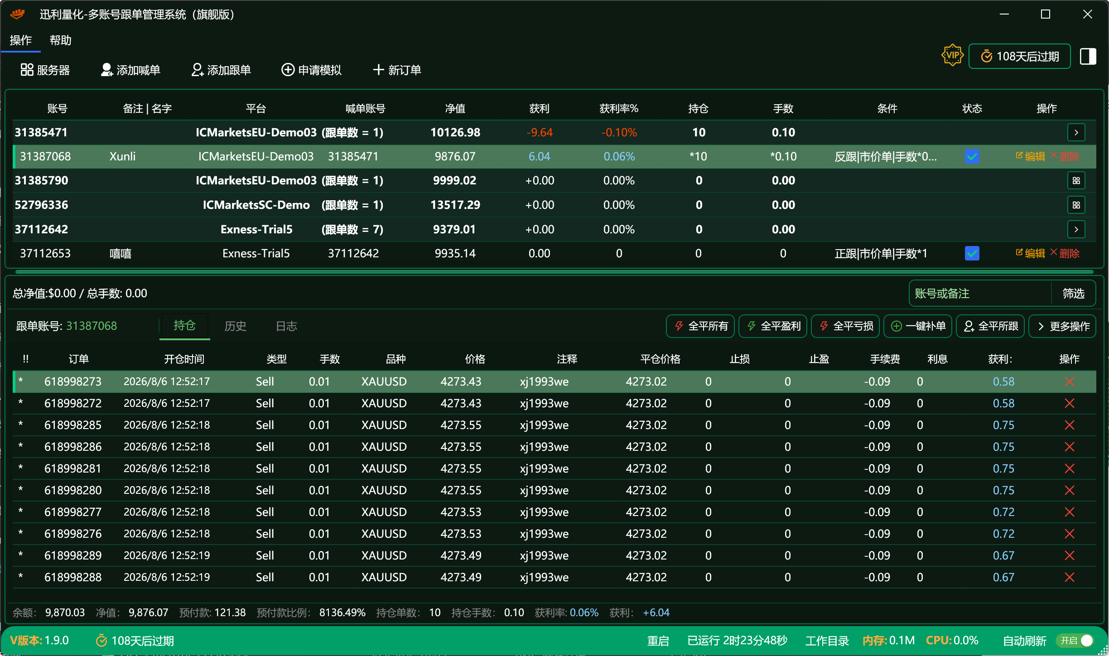Uncheck status checkbox for account 31387068

pyautogui.click(x=972, y=157)
